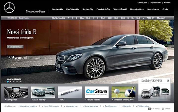Open the AMG logo tile
This screenshot has width=178, height=112.
click(x=70, y=92)
